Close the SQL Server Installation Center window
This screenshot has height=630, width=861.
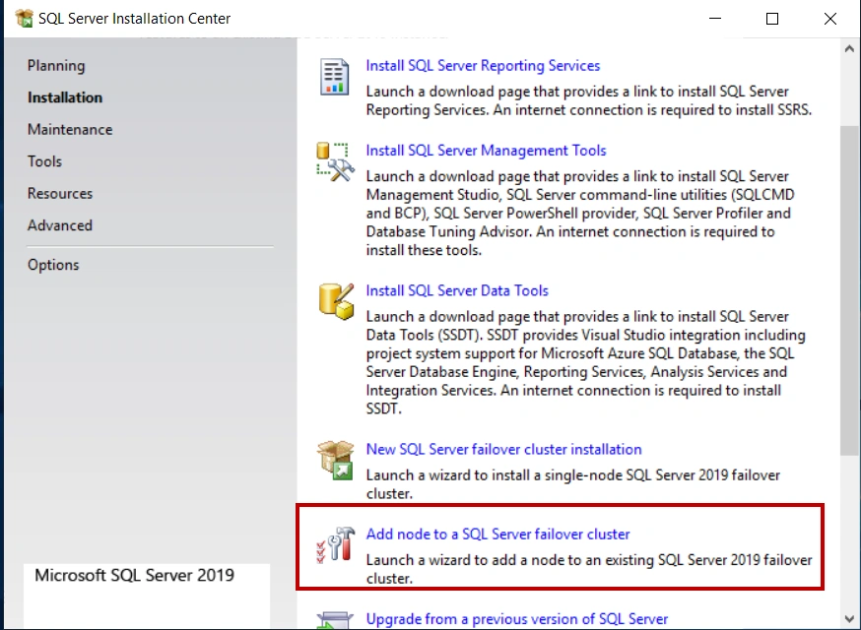click(x=830, y=18)
